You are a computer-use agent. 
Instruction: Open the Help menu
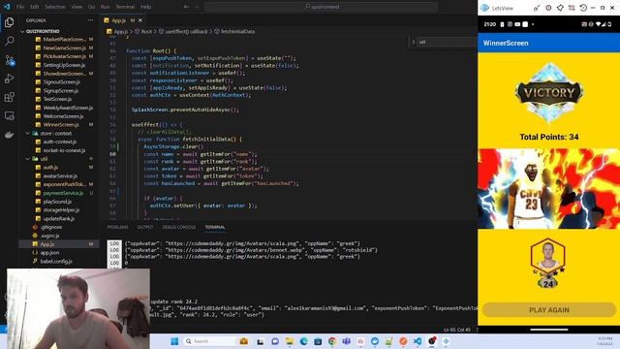pyautogui.click(x=145, y=7)
